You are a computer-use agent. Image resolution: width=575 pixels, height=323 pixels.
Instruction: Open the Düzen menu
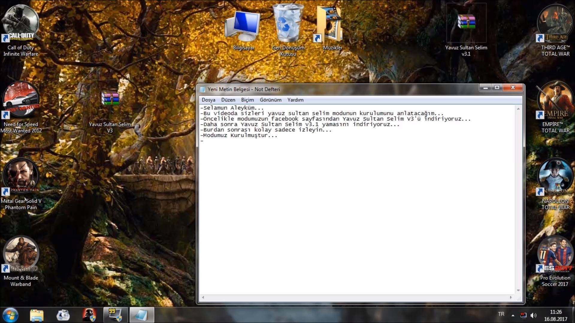click(x=228, y=100)
